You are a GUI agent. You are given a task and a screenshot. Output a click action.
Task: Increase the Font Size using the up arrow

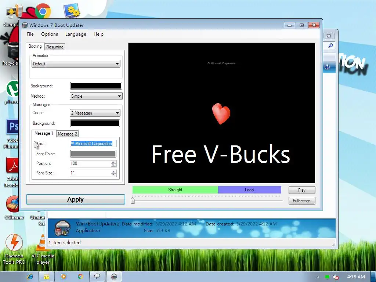113,172
